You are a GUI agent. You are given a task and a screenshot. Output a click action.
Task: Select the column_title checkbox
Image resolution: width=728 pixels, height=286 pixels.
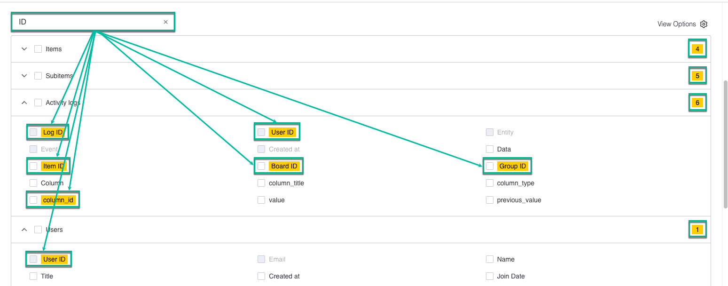(261, 183)
